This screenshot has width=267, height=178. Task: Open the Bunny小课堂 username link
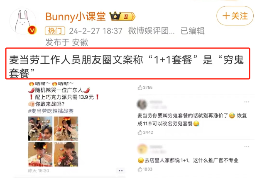click(76, 17)
